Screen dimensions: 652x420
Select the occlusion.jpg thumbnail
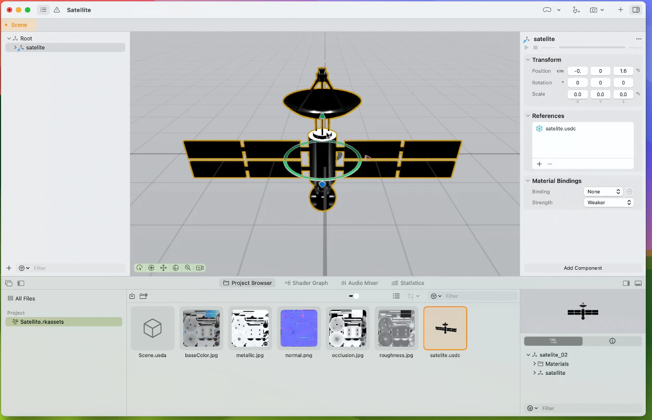348,328
